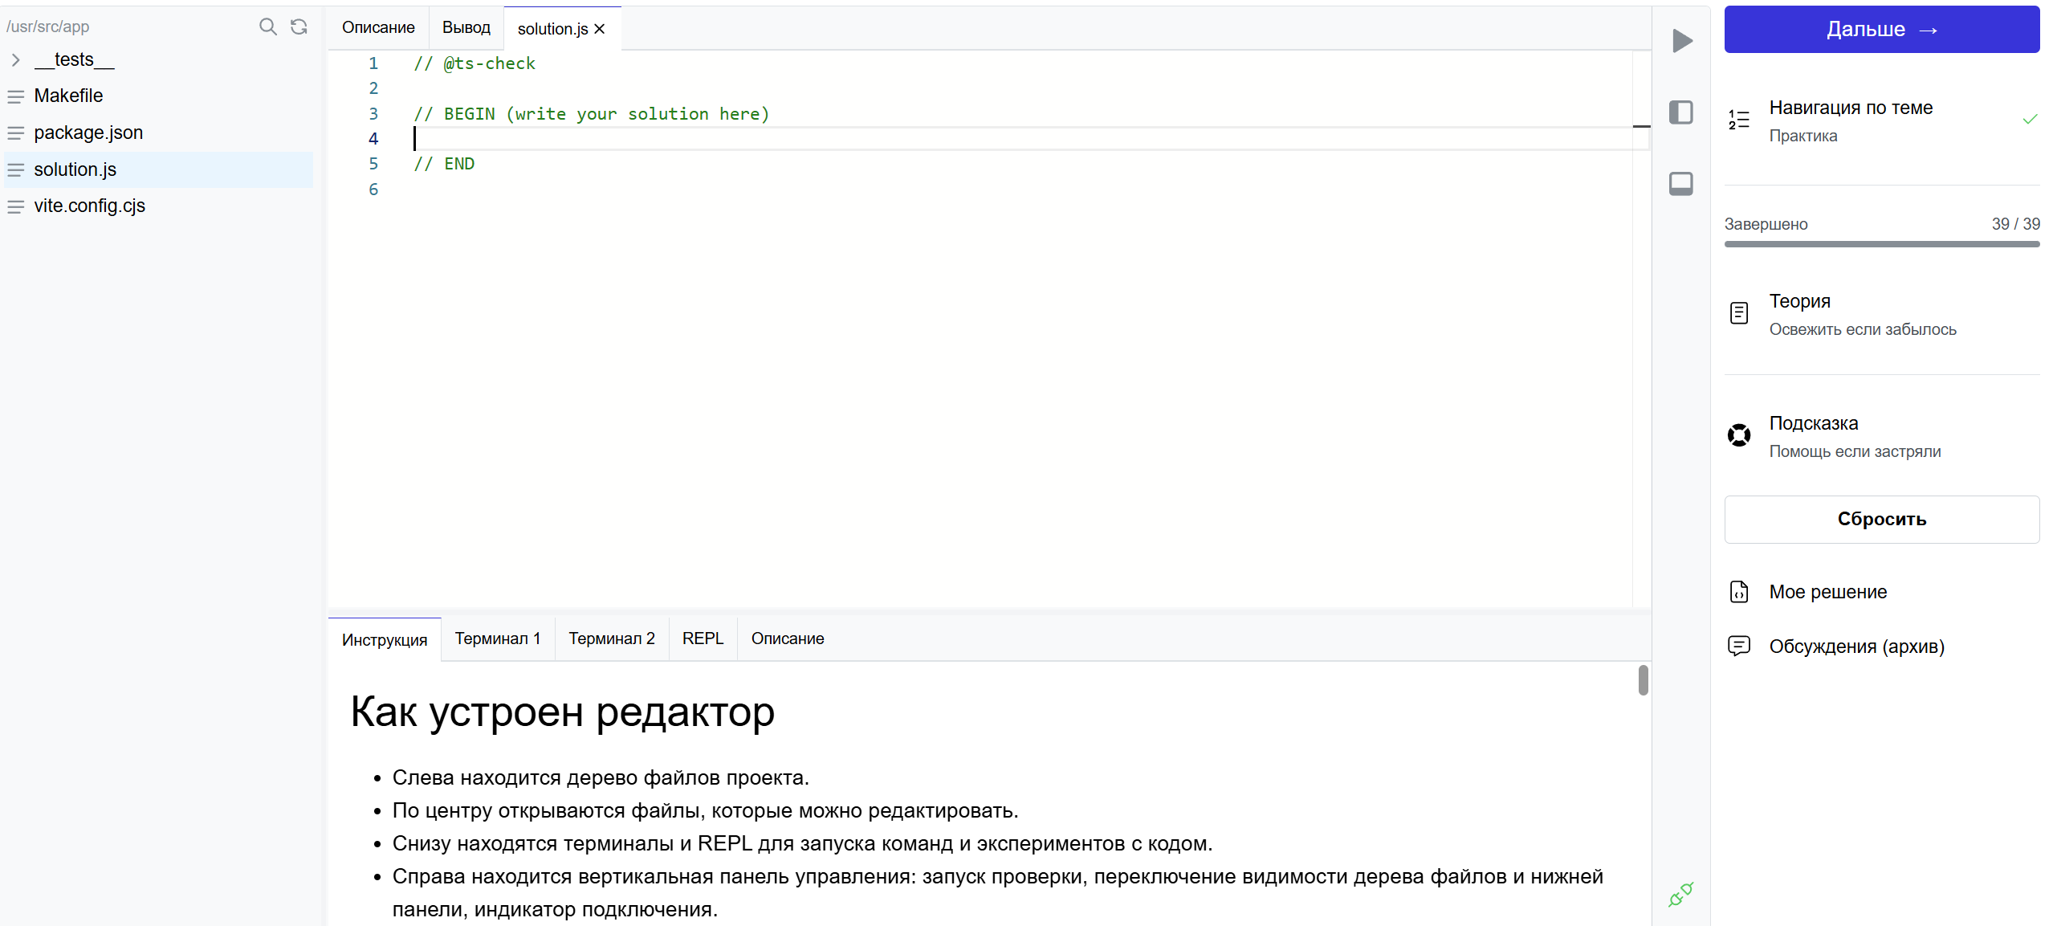The height and width of the screenshot is (926, 2053).
Task: Switch to the Вывод tab
Action: [466, 27]
